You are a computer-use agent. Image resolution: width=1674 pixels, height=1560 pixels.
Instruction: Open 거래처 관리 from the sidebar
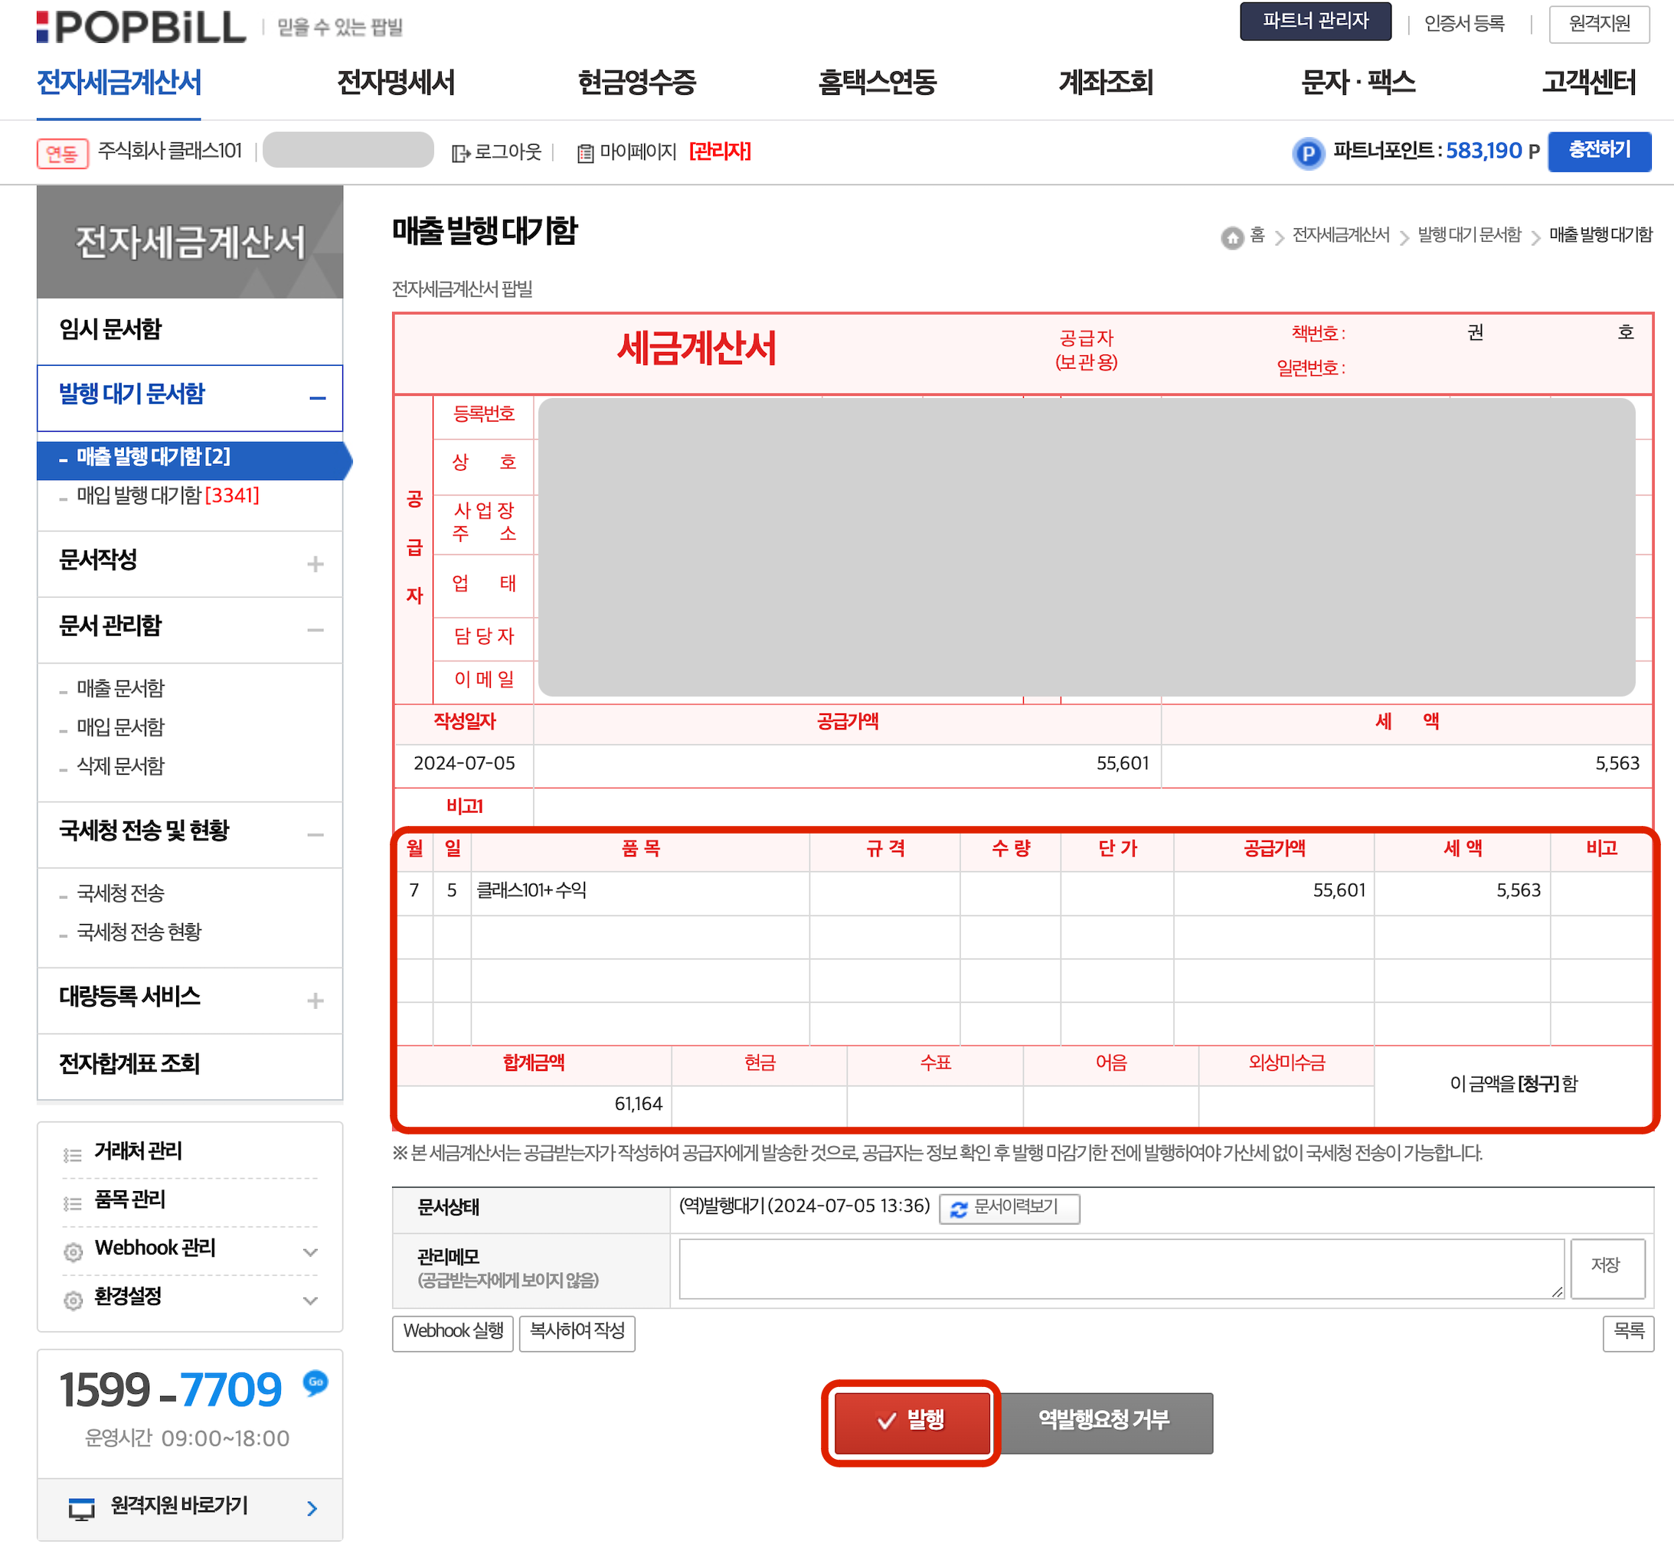138,1150
